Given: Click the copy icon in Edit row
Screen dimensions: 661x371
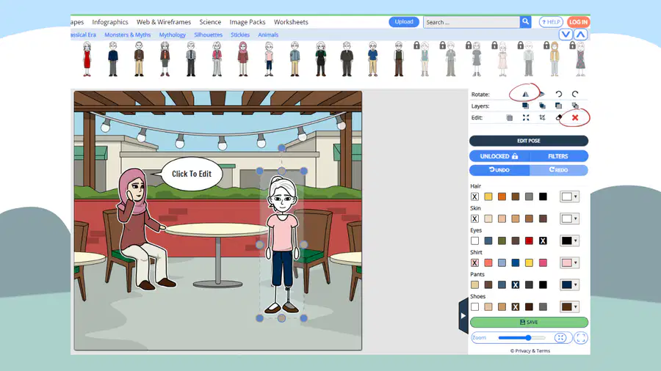Looking at the screenshot, I should point(509,118).
